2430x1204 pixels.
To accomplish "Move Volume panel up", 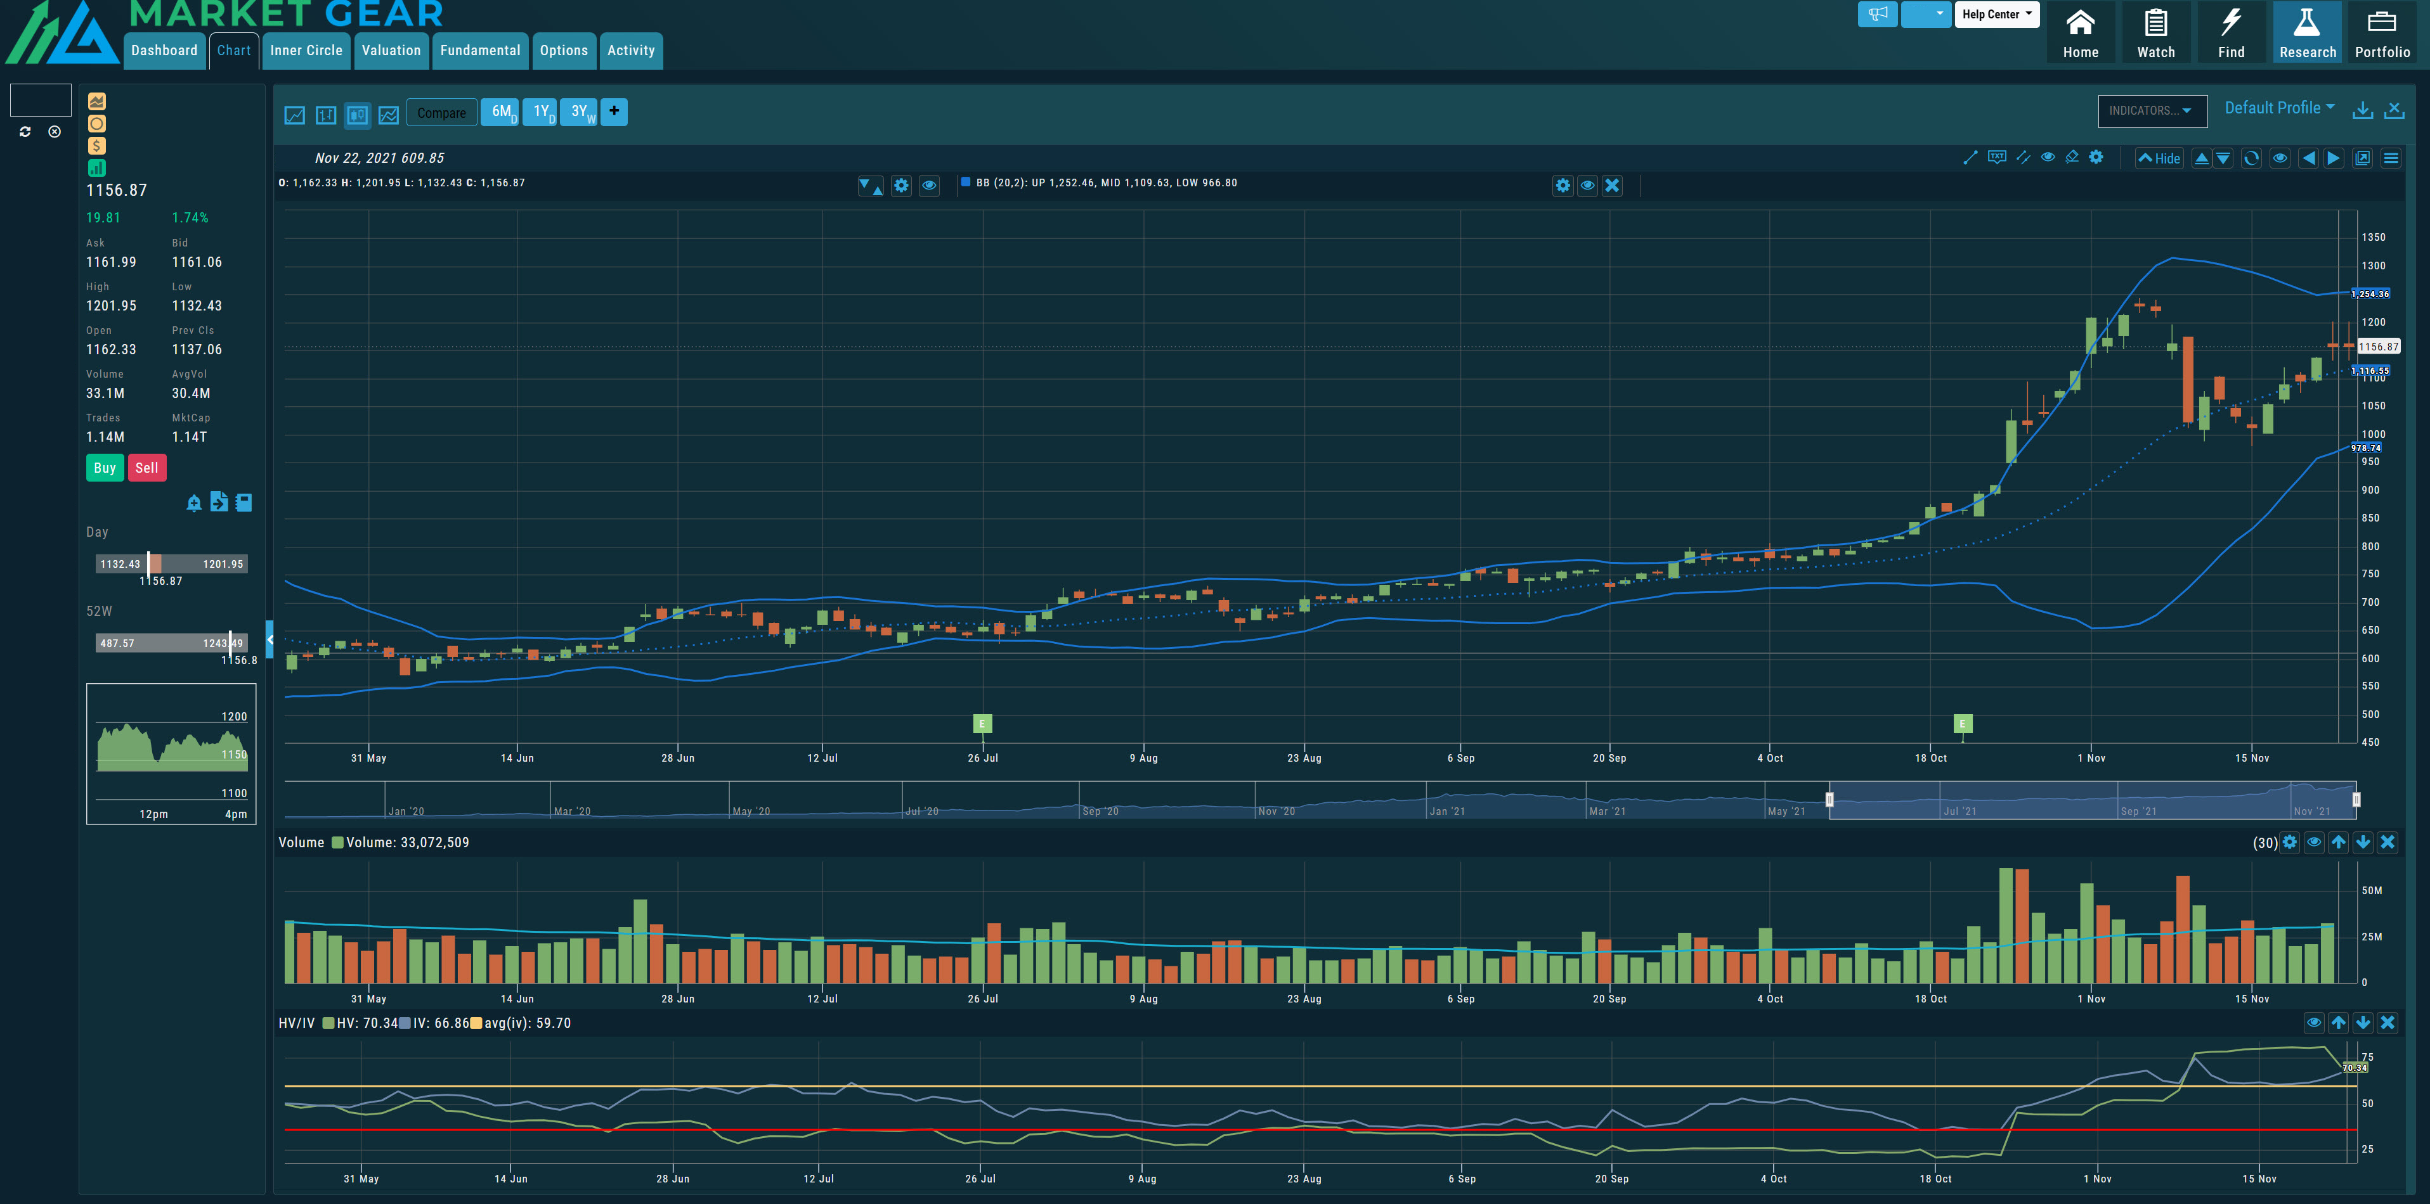I will tap(2339, 842).
